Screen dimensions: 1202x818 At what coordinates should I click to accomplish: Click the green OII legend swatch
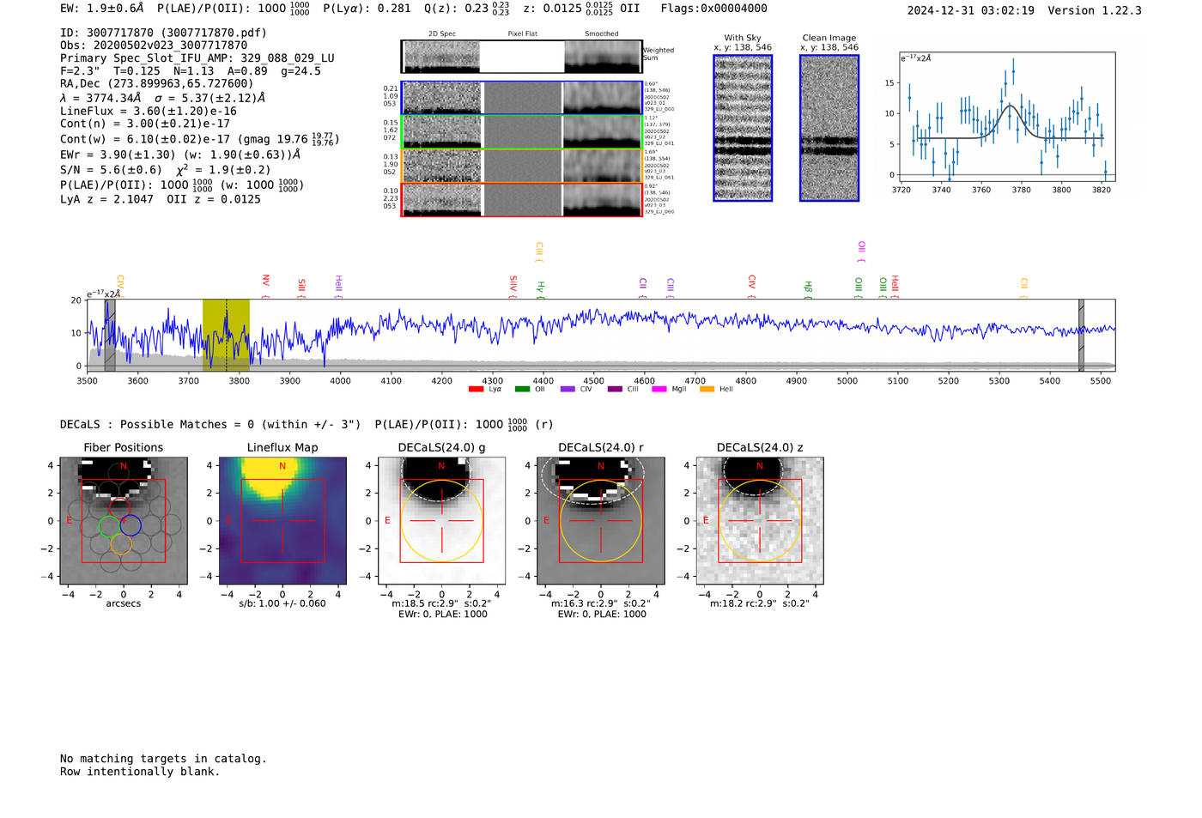click(x=522, y=390)
